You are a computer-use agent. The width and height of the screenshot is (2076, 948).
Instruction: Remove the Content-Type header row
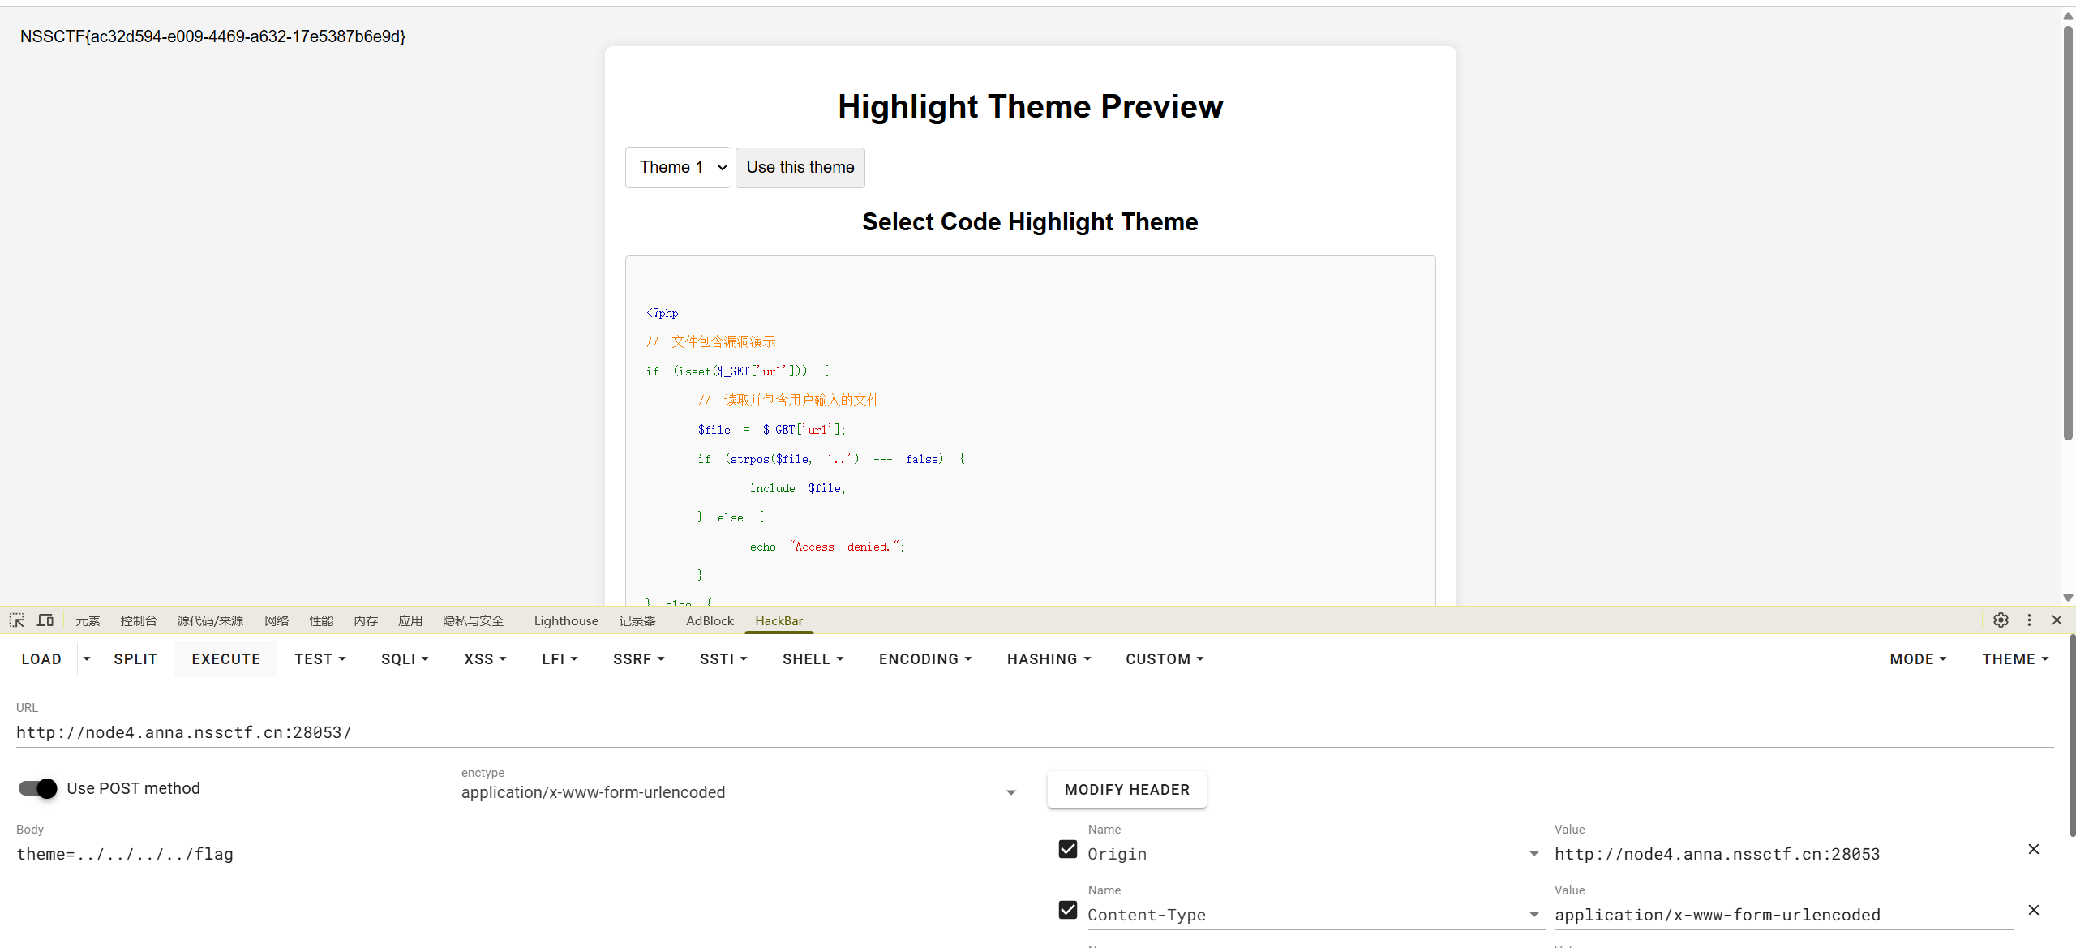2033,910
